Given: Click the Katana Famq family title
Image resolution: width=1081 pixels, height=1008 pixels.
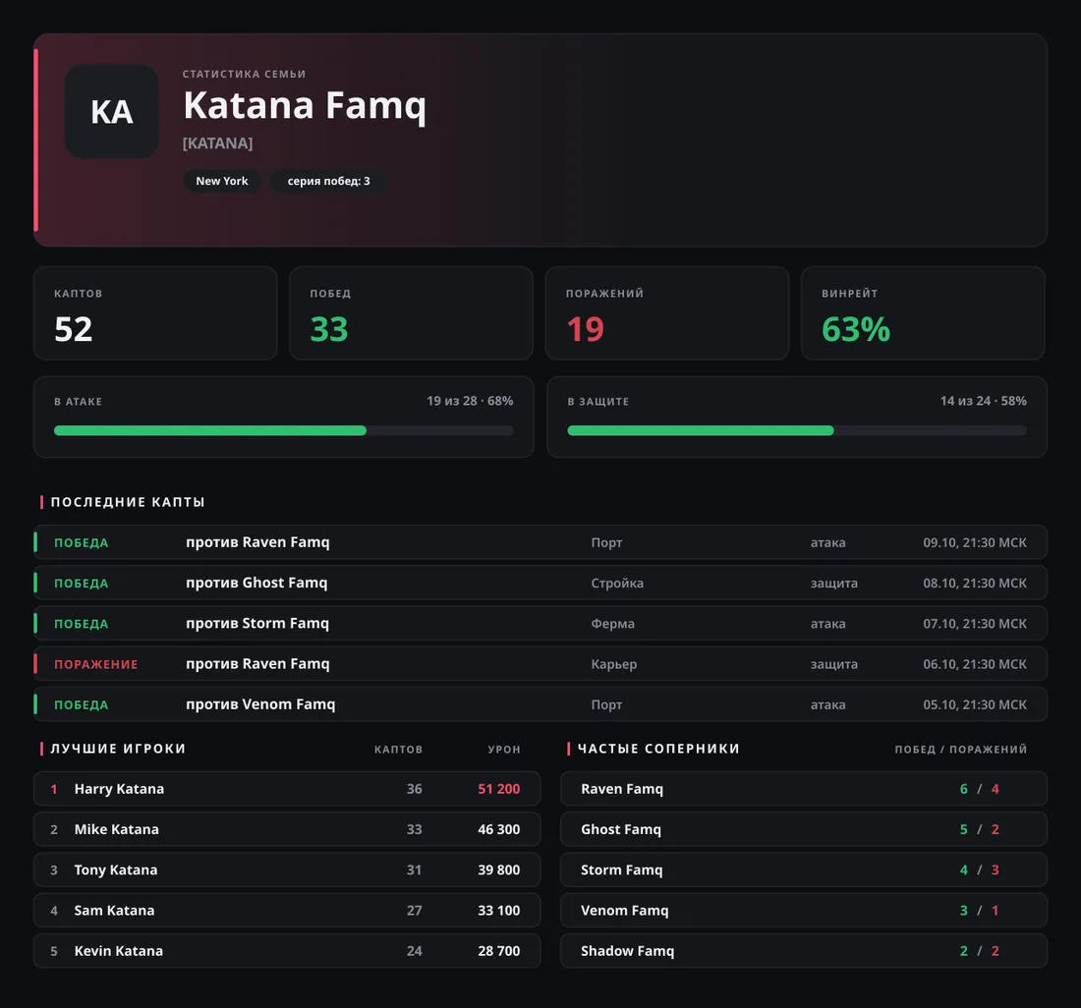Looking at the screenshot, I should click(x=305, y=106).
